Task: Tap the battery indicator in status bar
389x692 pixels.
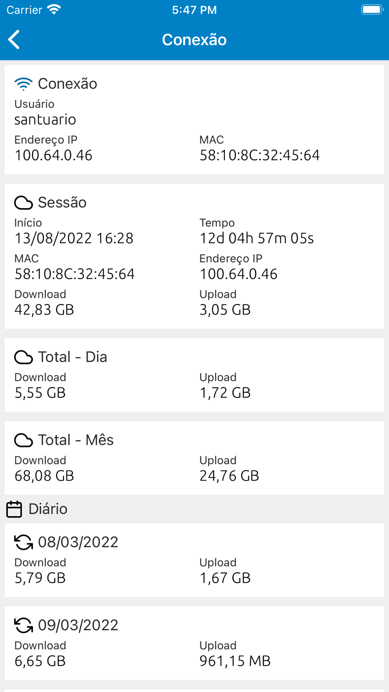Action: (372, 10)
